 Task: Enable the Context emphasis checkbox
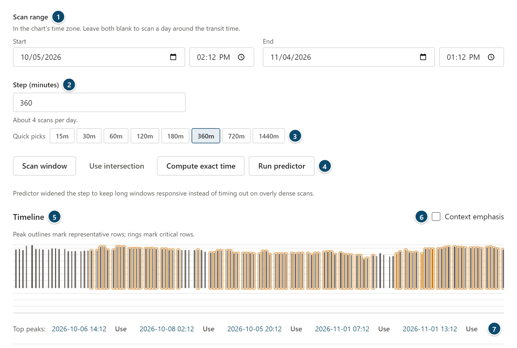[436, 217]
